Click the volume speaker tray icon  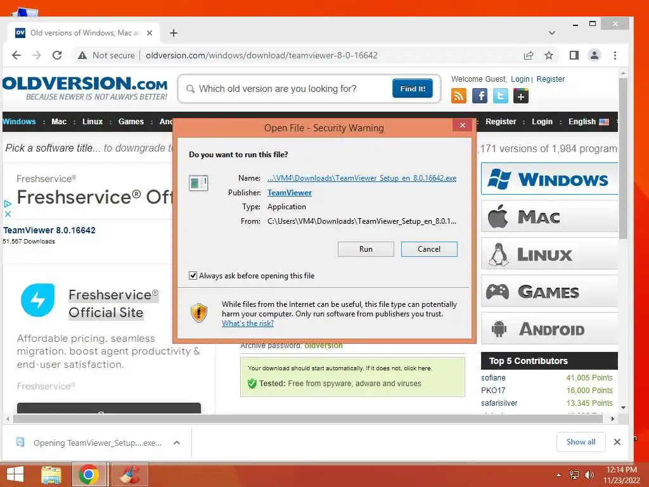tap(589, 475)
